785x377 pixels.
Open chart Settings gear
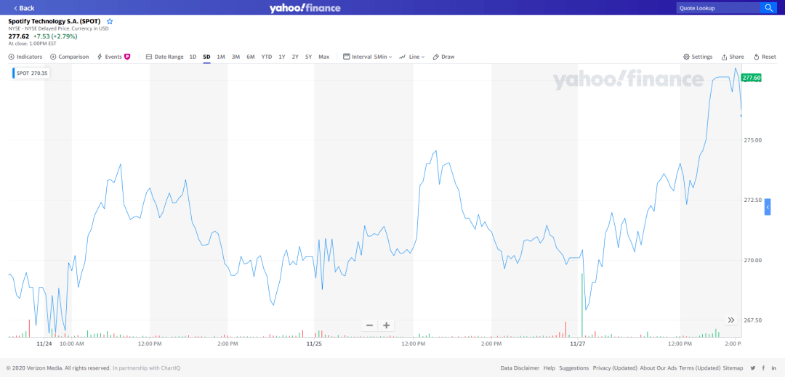(x=698, y=57)
